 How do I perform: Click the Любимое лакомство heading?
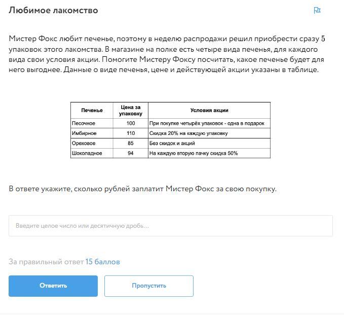pos(53,10)
